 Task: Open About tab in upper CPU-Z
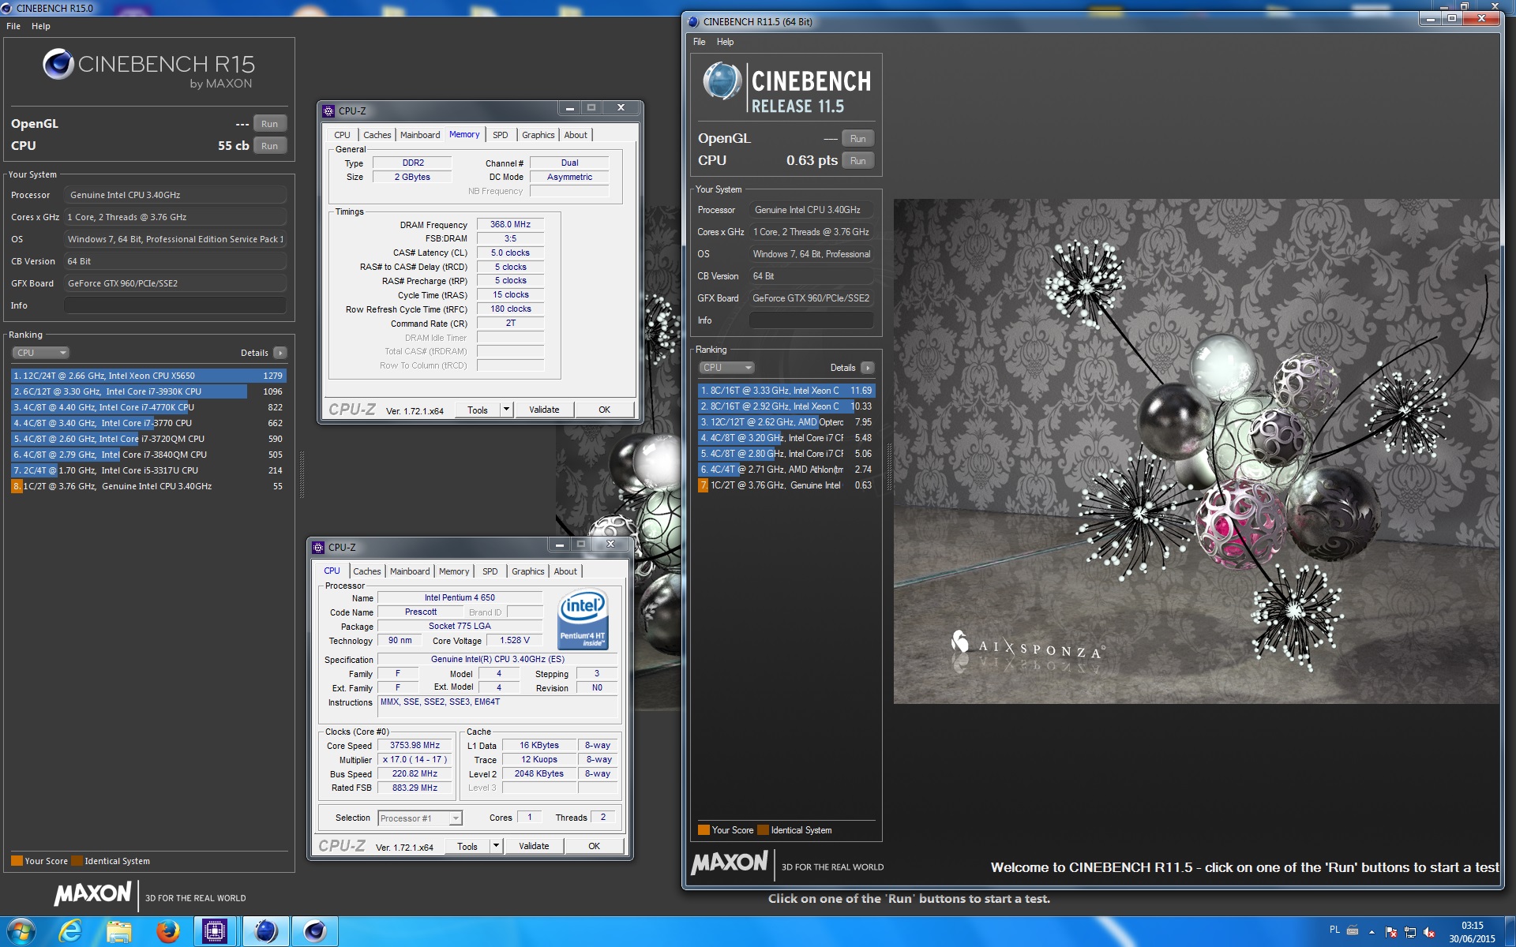(576, 135)
